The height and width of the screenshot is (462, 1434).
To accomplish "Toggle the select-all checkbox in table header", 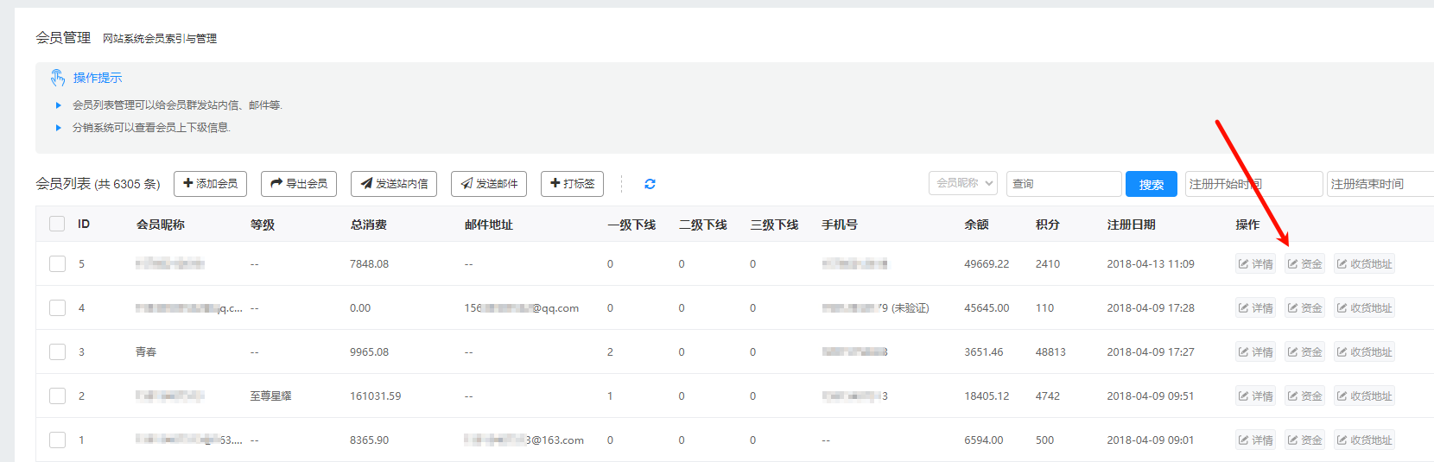I will tap(57, 225).
